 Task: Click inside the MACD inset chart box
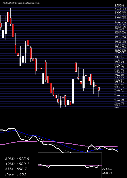[70, 165]
